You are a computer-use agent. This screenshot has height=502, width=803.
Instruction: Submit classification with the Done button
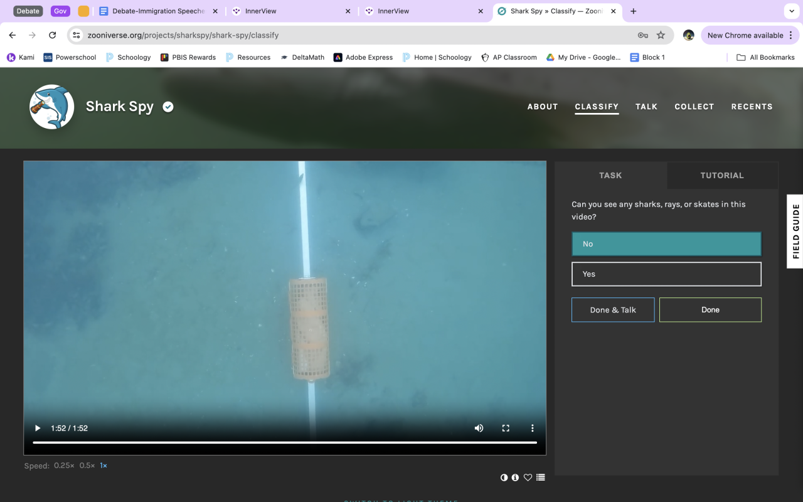click(710, 310)
